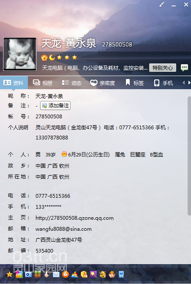Open the 亲密度 intimacy tab
The width and height of the screenshot is (191, 284).
click(102, 83)
